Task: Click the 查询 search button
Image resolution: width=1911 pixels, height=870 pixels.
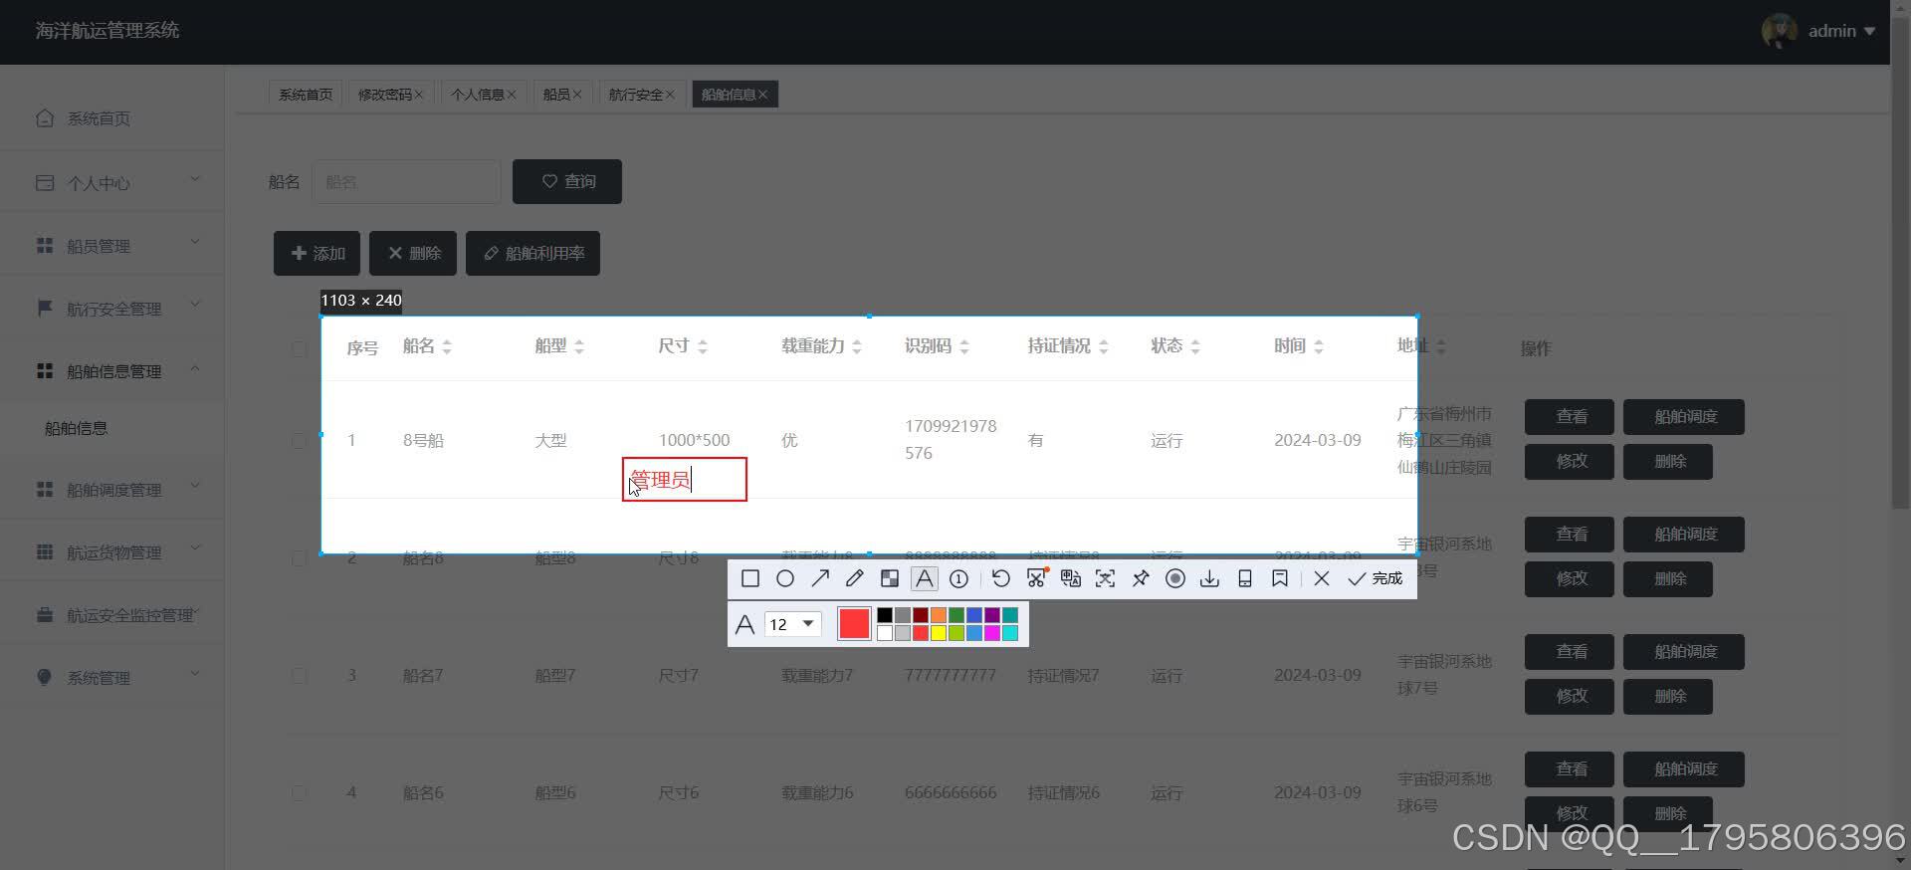Action: [x=567, y=181]
